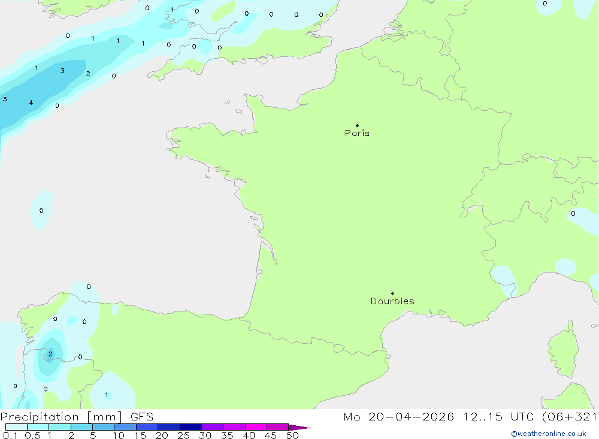Click the legend scale label '50'
Image resolution: width=599 pixels, height=439 pixels.
click(292, 435)
